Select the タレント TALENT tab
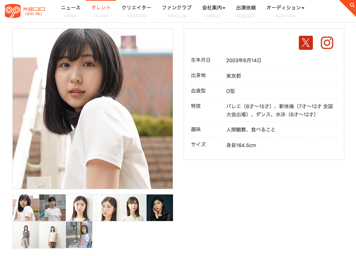This screenshot has width=356, height=256. click(x=101, y=11)
